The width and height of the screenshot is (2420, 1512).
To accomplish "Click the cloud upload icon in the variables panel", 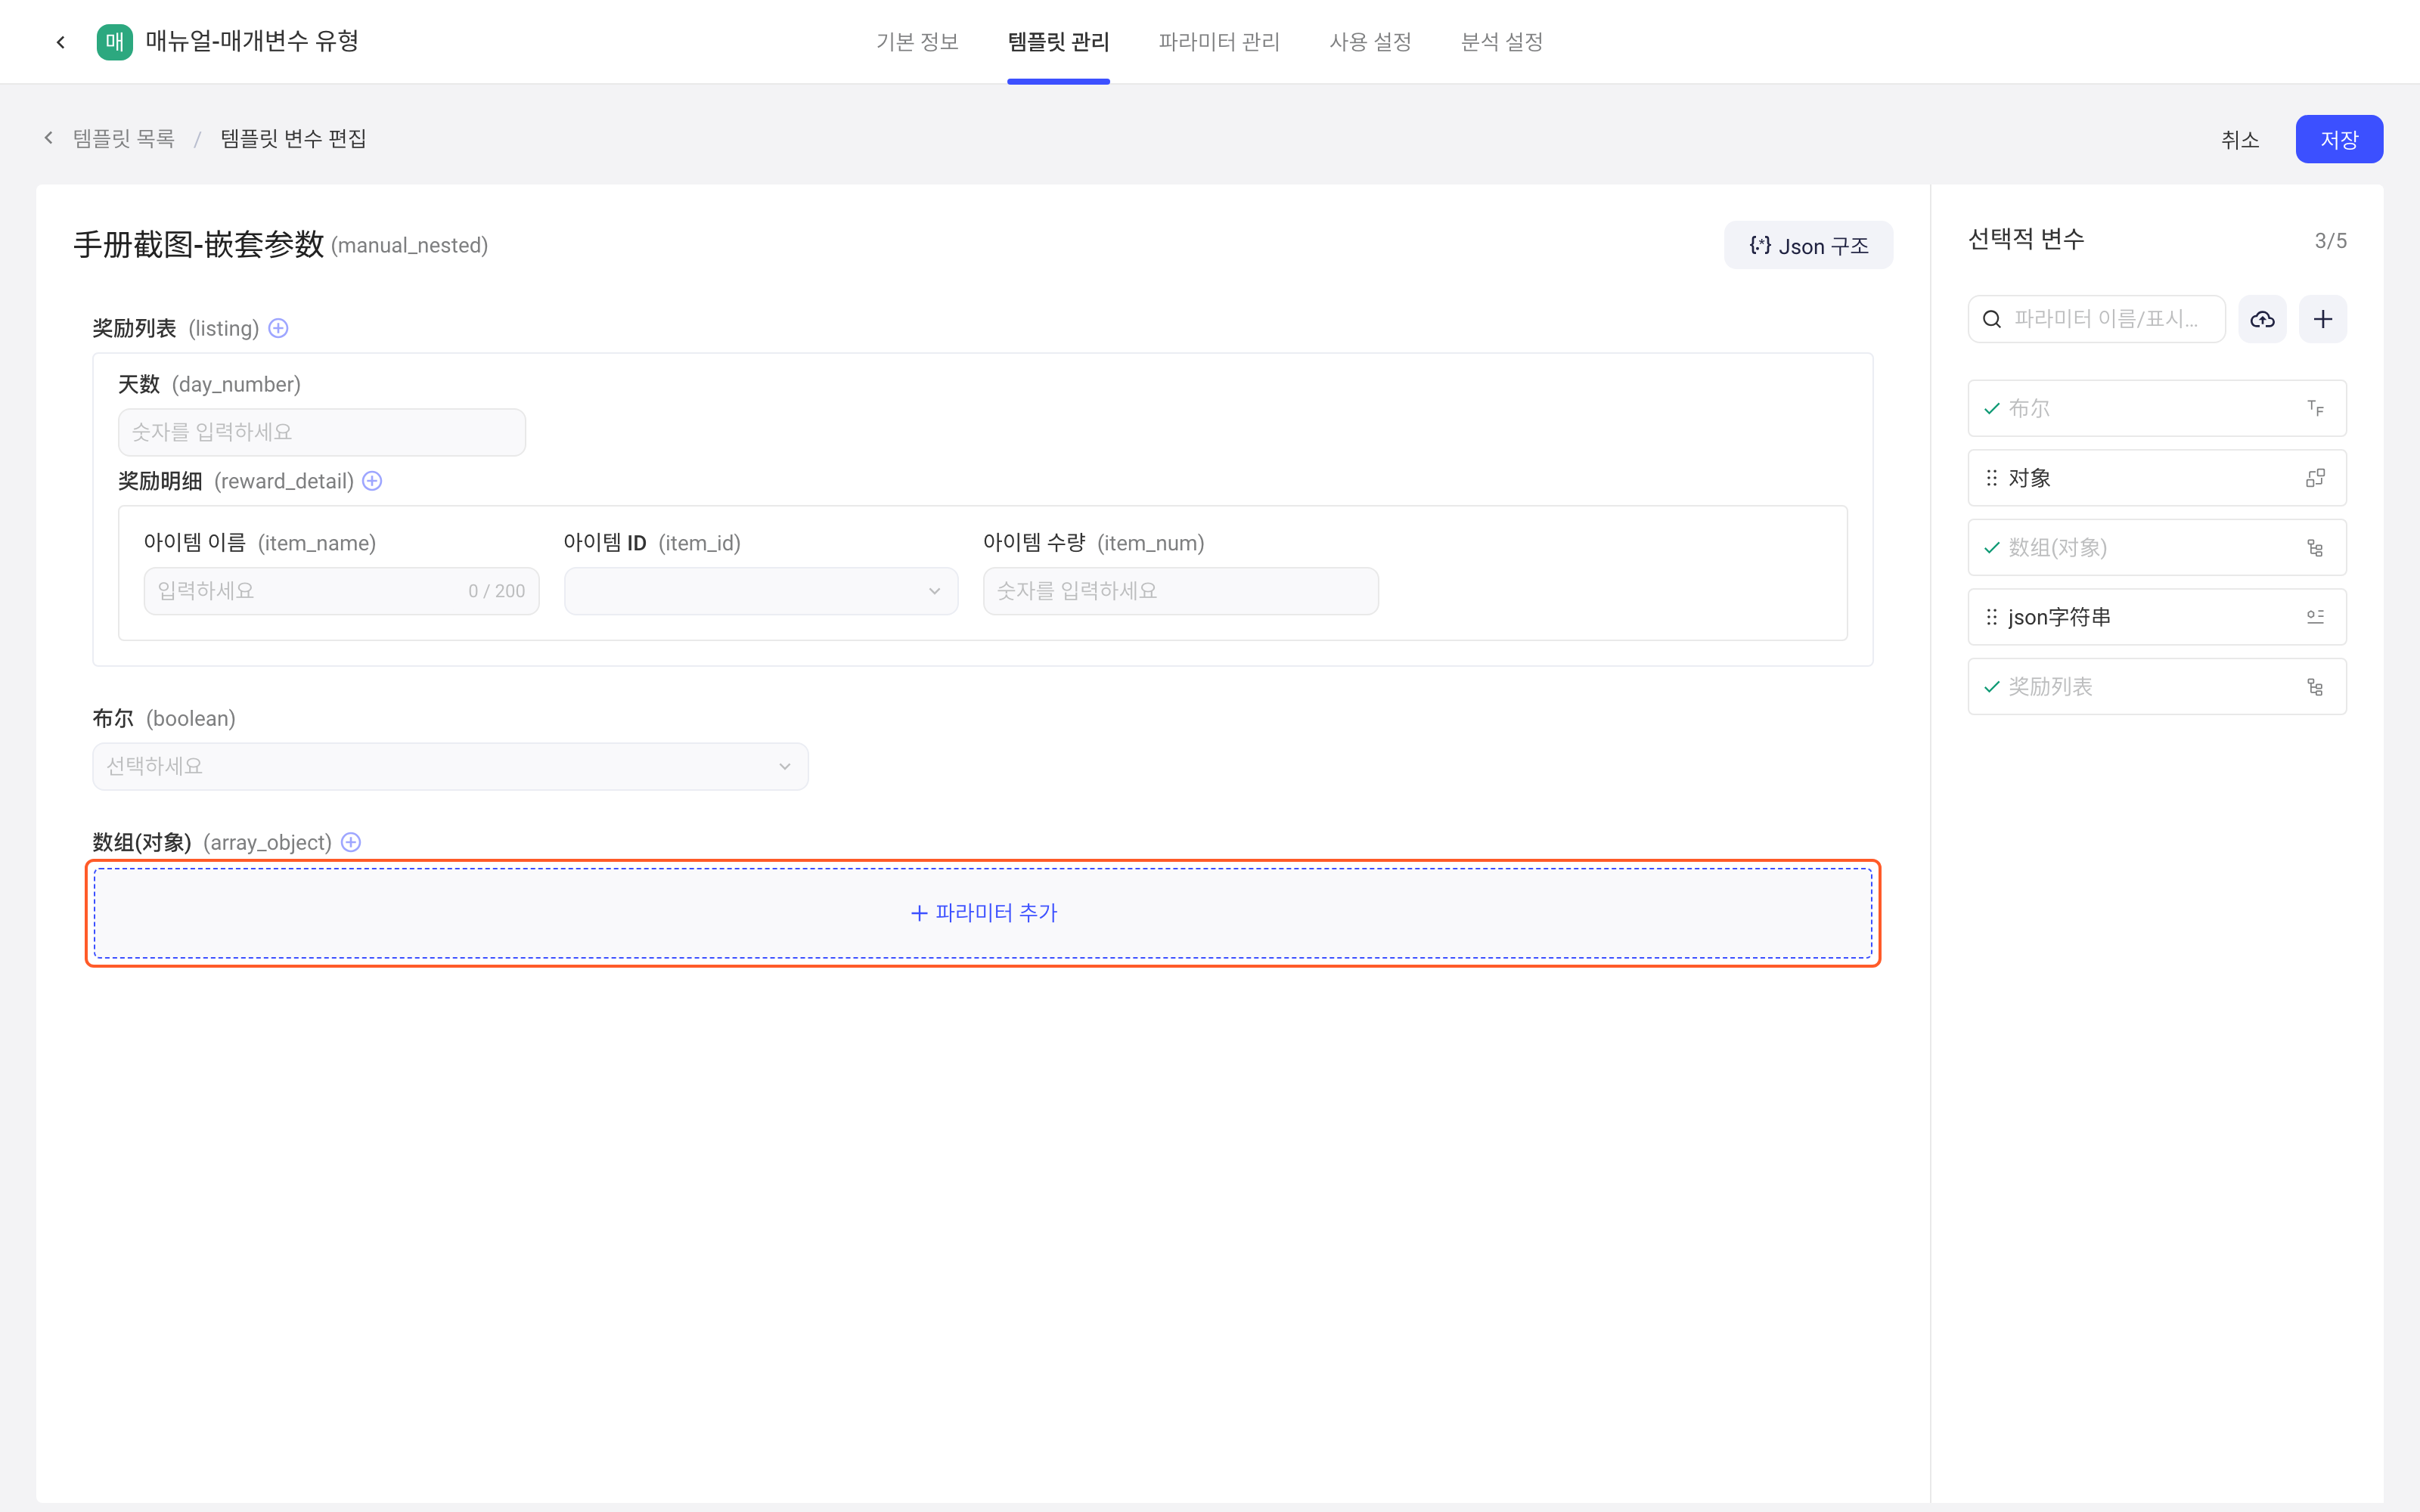I will point(2262,319).
